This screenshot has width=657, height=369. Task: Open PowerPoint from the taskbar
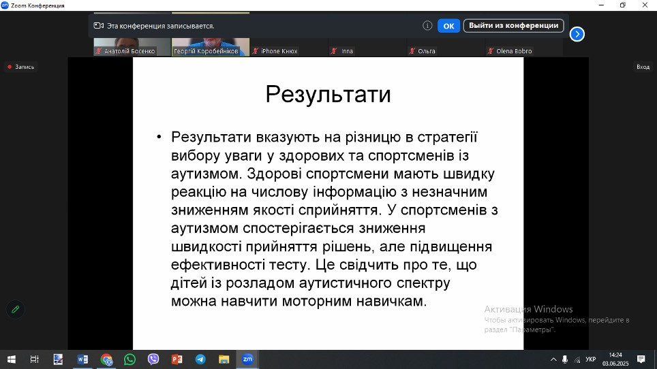[177, 359]
